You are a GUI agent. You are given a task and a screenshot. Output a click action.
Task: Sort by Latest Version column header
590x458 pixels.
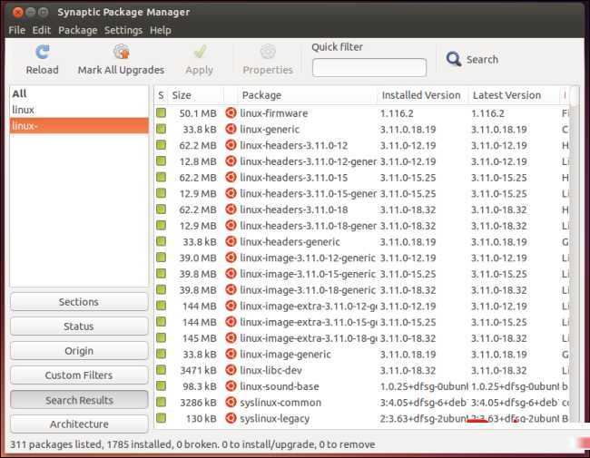(x=514, y=95)
